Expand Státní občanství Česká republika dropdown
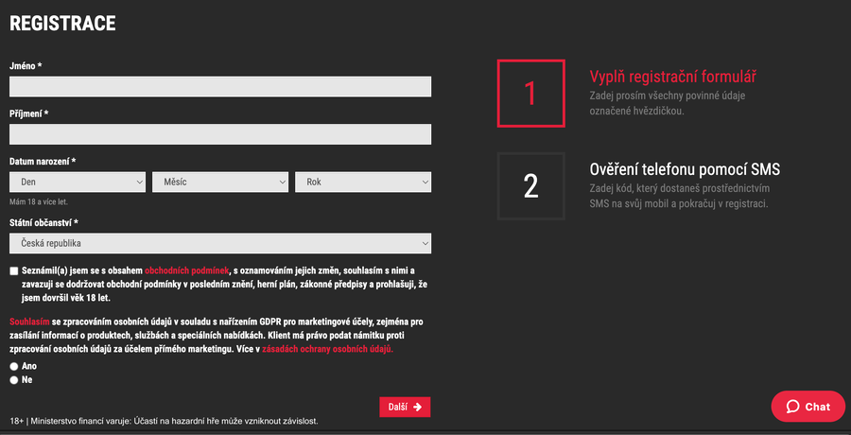 click(x=220, y=243)
